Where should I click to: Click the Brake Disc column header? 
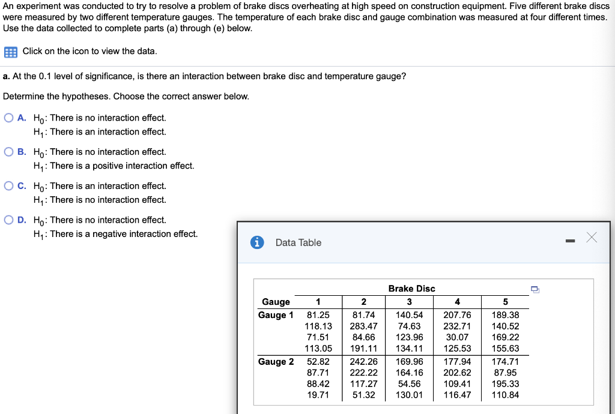point(412,288)
